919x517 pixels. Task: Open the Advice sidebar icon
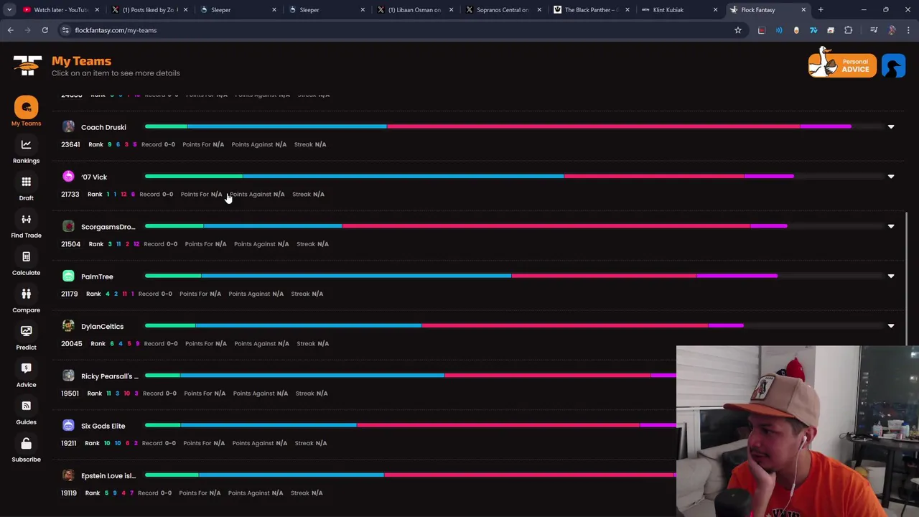click(x=26, y=369)
